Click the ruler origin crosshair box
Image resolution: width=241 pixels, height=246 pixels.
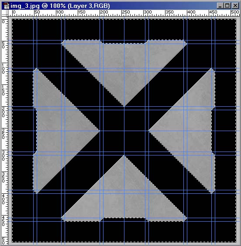tap(5, 13)
